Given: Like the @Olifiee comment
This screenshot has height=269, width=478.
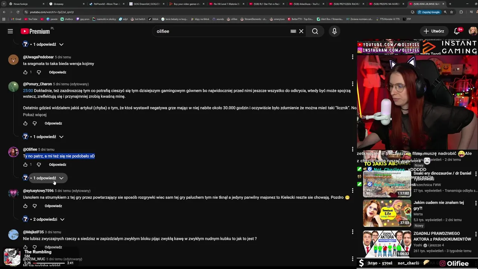Looking at the screenshot, I should coord(25,164).
